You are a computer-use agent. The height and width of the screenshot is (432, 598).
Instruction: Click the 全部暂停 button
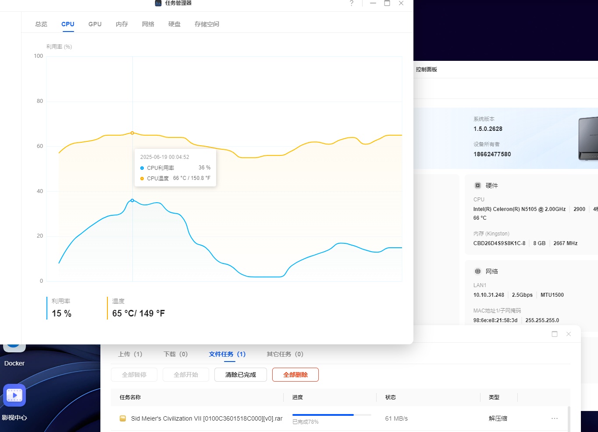point(134,375)
